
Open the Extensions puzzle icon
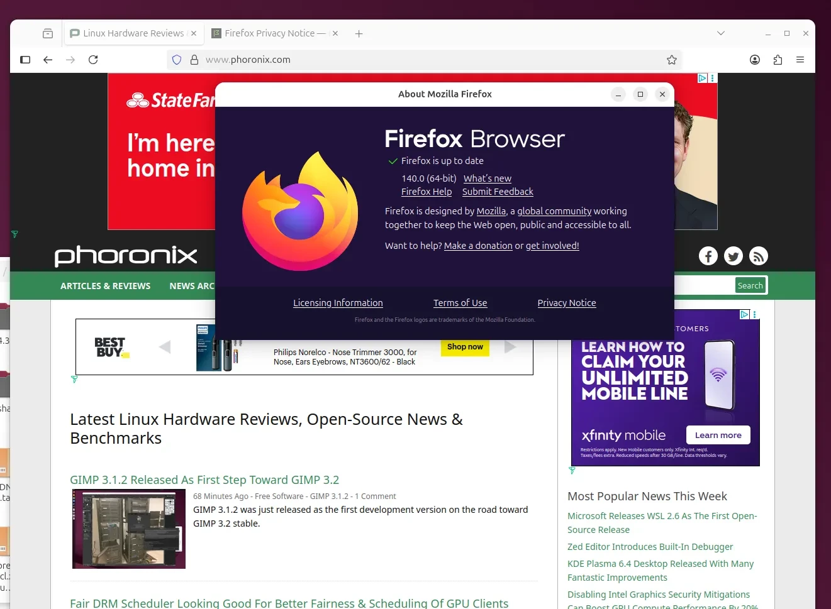pyautogui.click(x=778, y=60)
